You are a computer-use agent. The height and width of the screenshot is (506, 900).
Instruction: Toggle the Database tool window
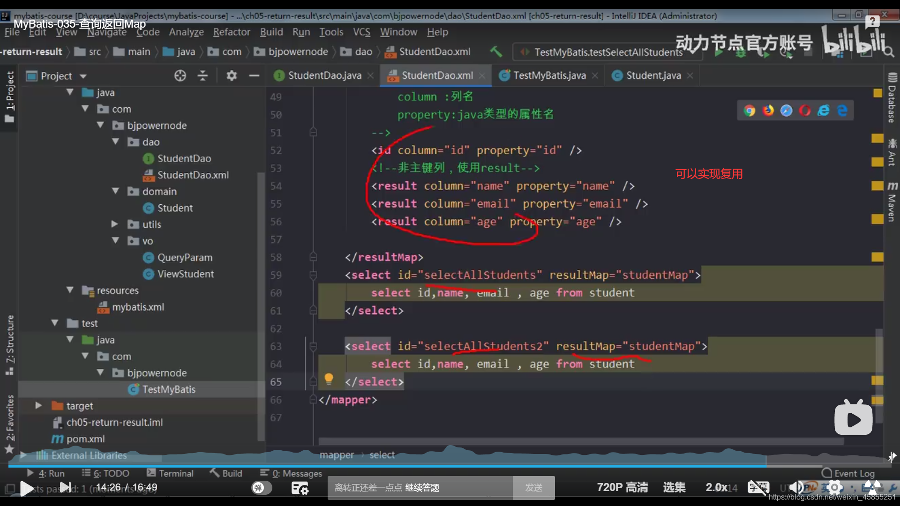(892, 97)
